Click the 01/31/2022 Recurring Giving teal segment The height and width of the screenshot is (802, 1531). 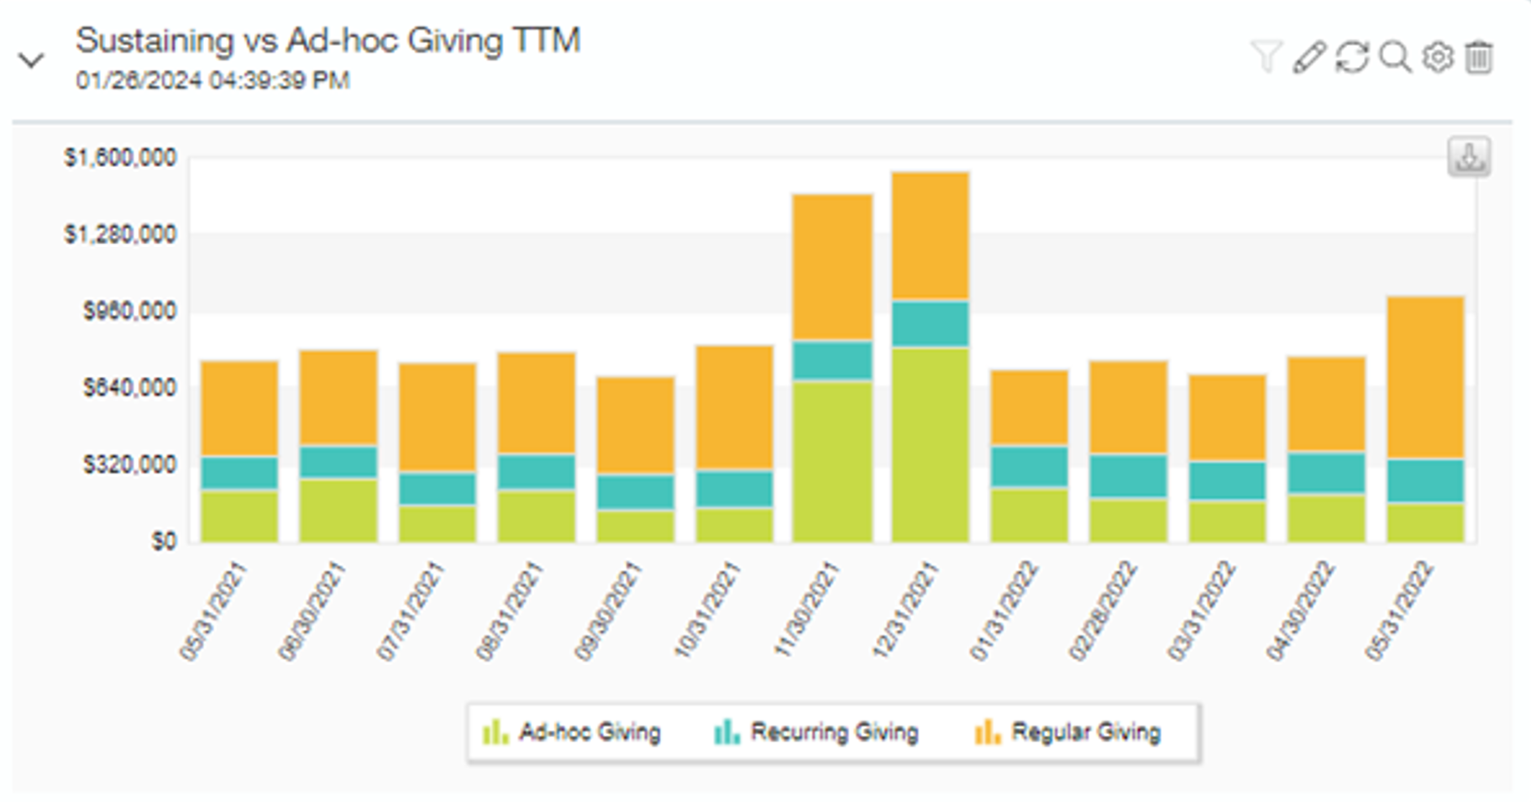[x=1029, y=467]
